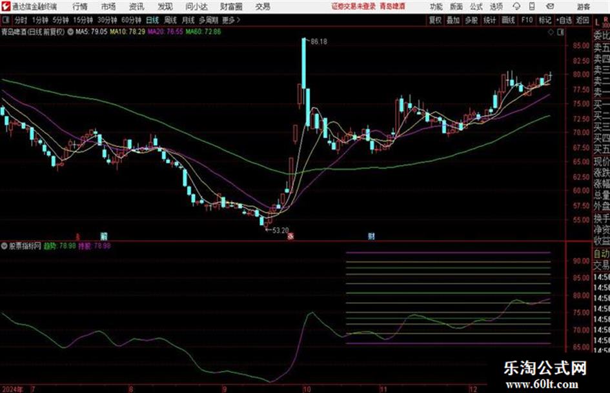Open the 问小达 menu
This screenshot has height=393, width=610.
196,6
